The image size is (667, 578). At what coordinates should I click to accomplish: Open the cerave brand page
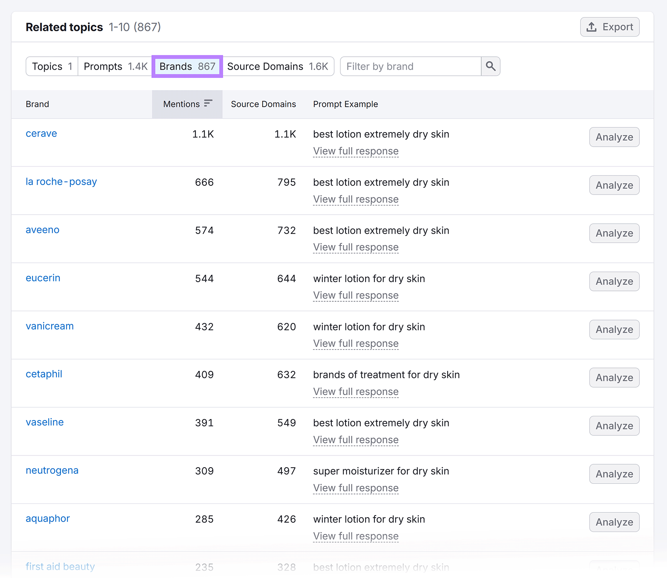tap(41, 134)
